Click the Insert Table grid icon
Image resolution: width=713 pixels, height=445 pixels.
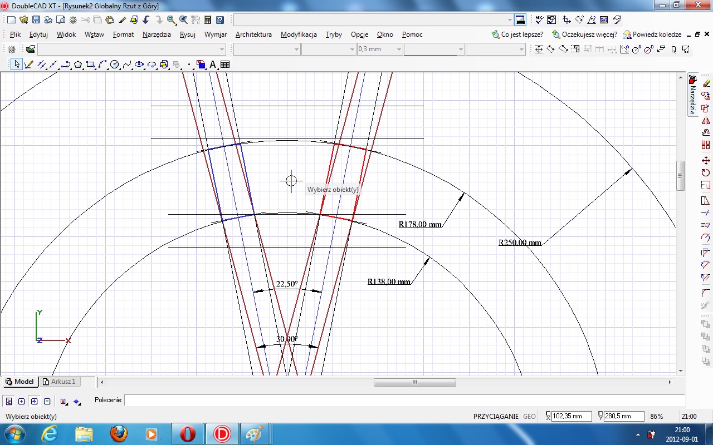225,65
